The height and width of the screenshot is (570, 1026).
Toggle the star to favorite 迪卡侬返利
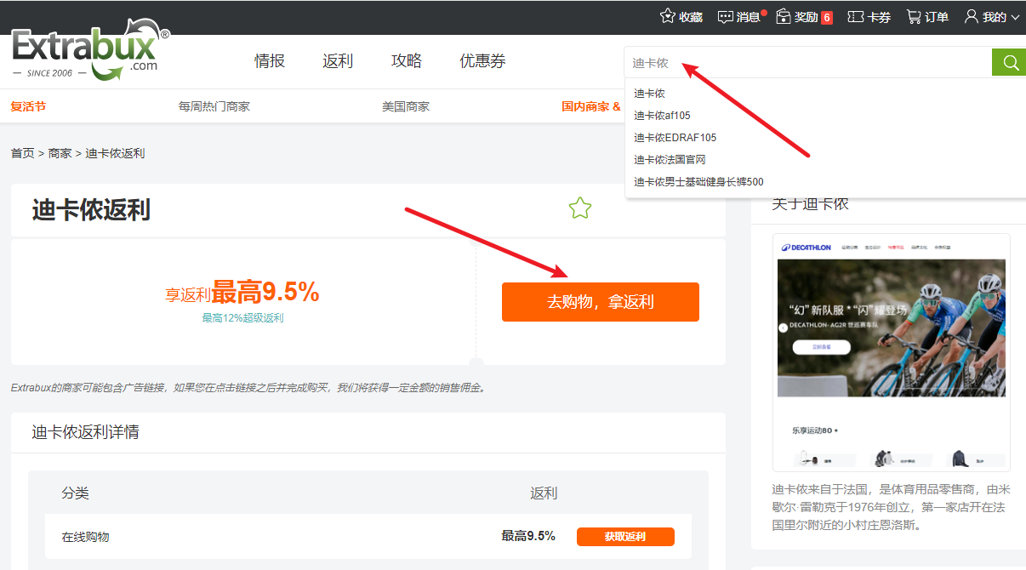(x=580, y=207)
